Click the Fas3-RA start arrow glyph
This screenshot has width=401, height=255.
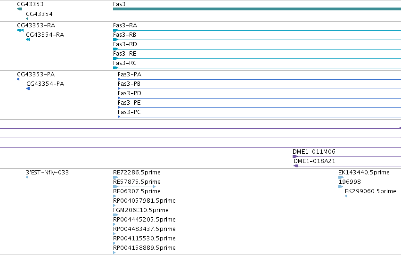click(x=115, y=30)
